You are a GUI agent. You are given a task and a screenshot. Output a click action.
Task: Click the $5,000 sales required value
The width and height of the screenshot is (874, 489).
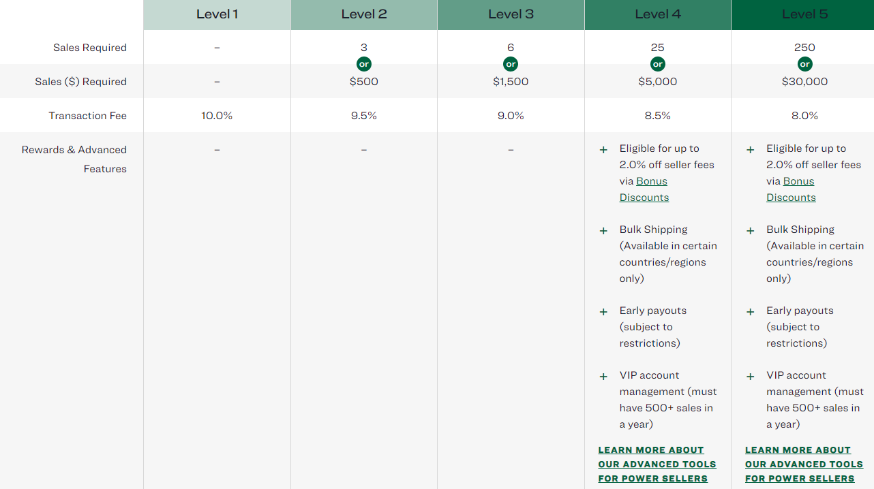tap(658, 82)
